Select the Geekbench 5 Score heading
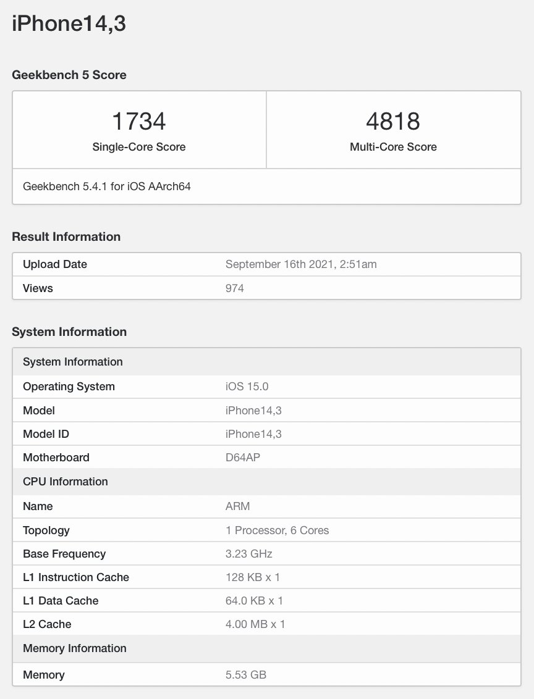534x699 pixels. (x=69, y=75)
